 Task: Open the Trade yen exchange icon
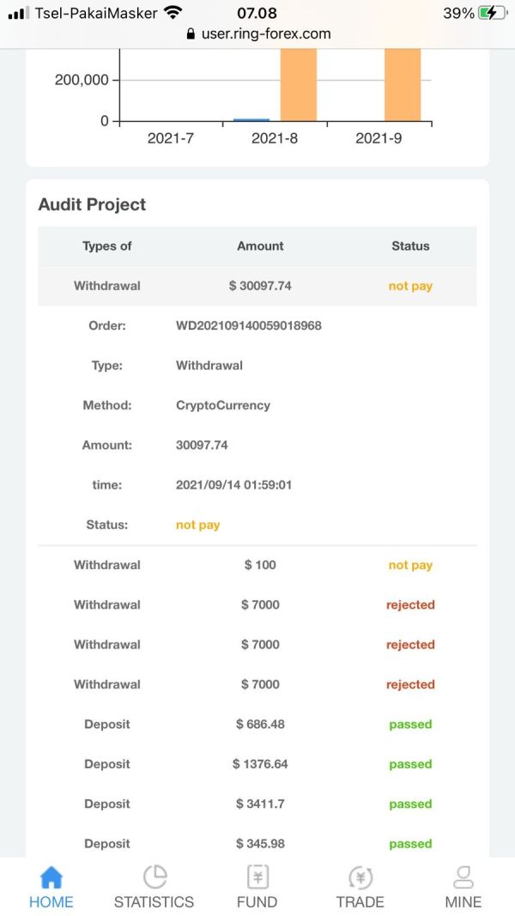coord(360,877)
